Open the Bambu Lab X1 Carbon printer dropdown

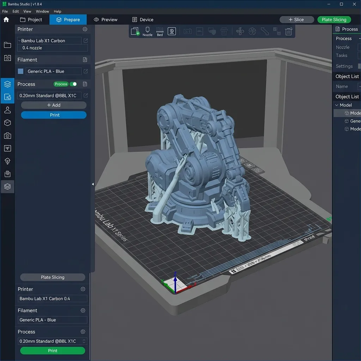click(49, 41)
